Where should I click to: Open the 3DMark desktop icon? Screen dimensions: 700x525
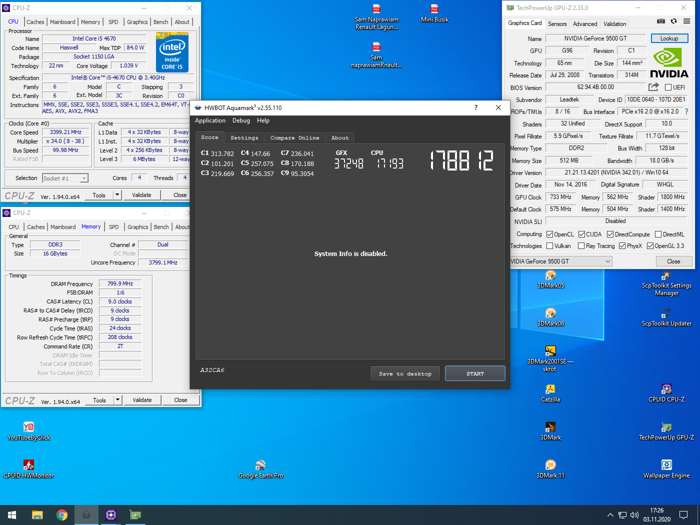pyautogui.click(x=550, y=431)
